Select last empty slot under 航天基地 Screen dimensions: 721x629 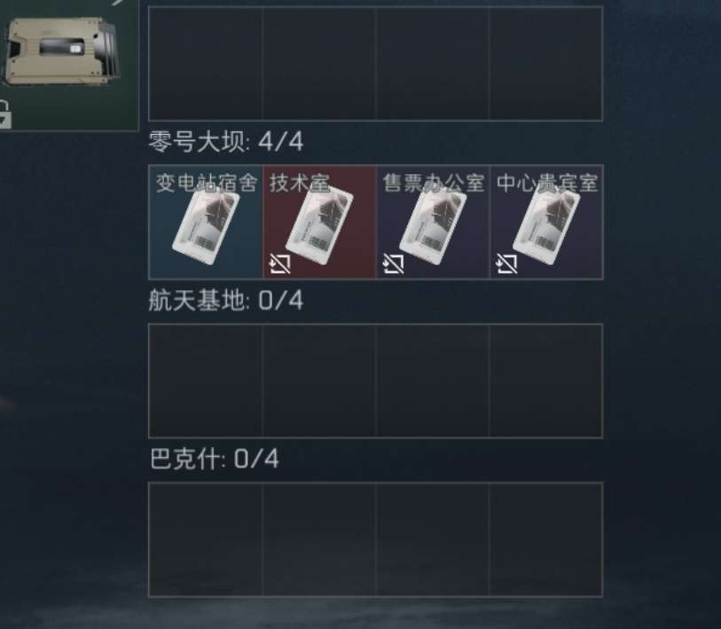tap(546, 381)
